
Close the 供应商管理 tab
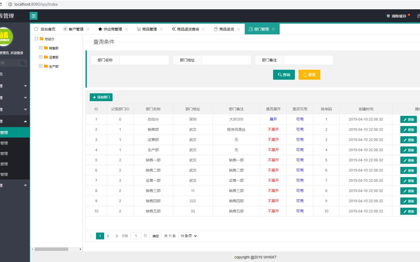coord(126,29)
